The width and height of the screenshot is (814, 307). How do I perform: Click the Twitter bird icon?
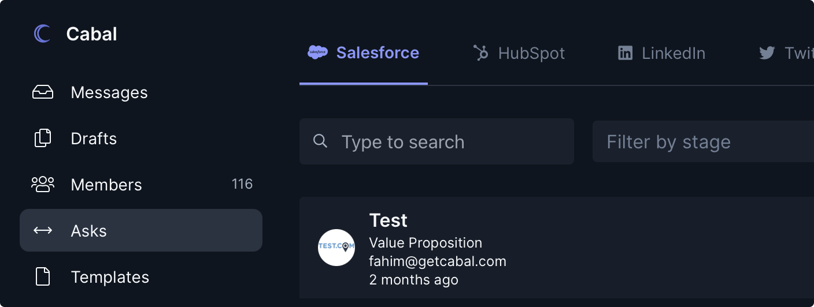coord(767,53)
